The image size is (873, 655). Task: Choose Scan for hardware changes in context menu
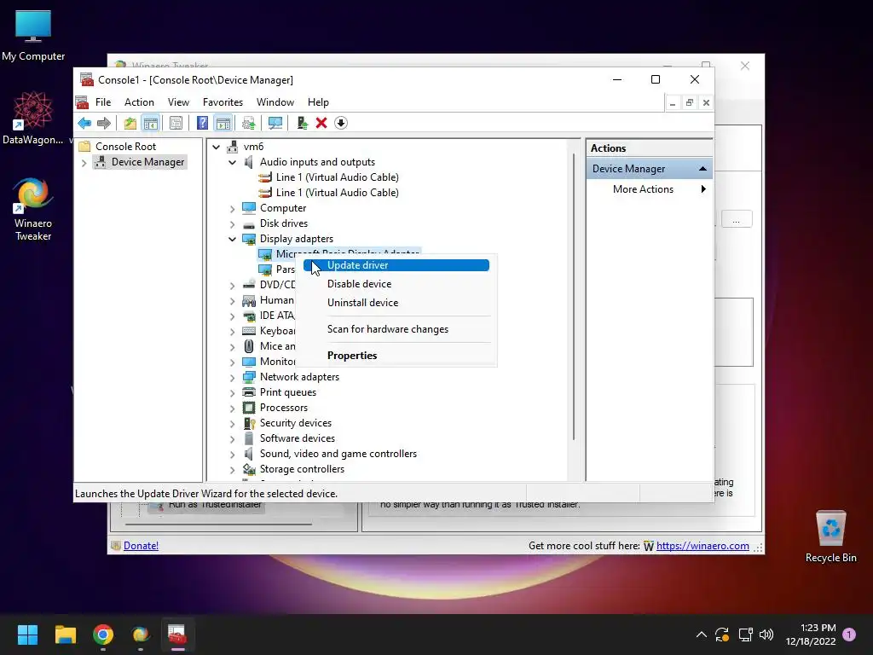(x=396, y=329)
